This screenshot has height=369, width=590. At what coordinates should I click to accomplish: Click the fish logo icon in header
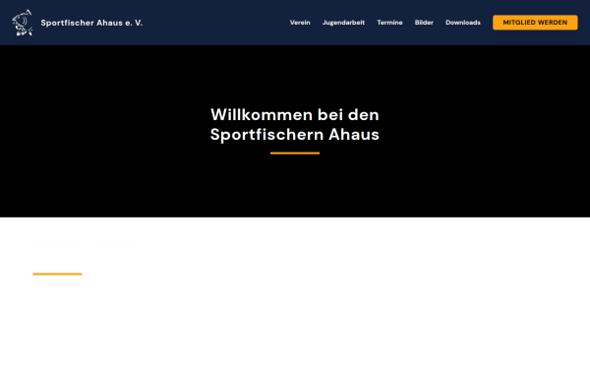pyautogui.click(x=23, y=23)
